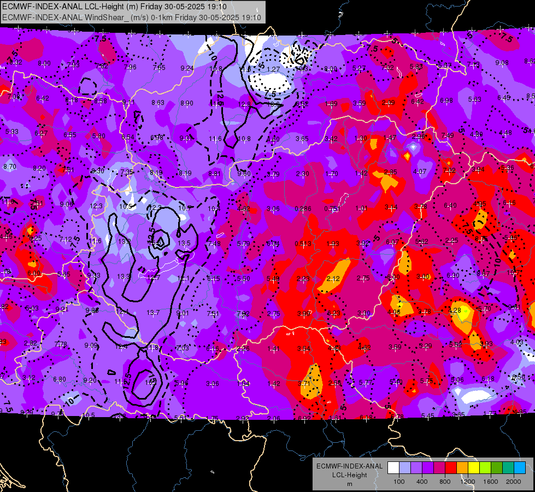Click the legend value label 100
Screen dimensions: 535x492
point(399,482)
